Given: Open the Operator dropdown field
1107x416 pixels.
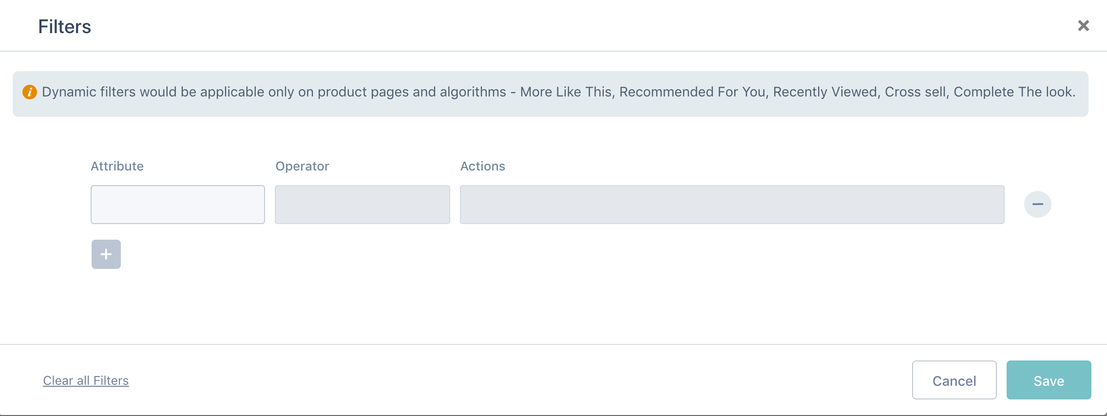Looking at the screenshot, I should 363,205.
